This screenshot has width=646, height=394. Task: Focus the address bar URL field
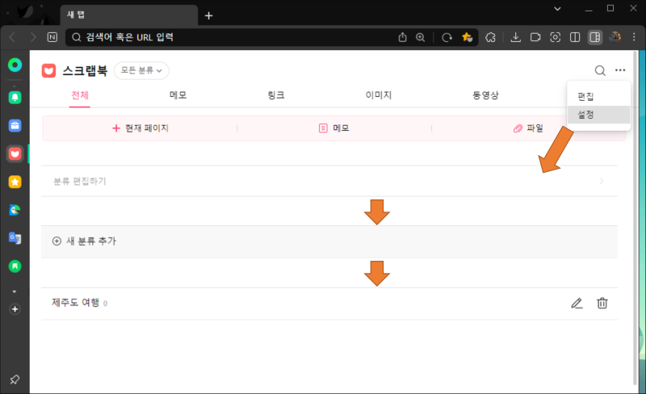(x=231, y=37)
